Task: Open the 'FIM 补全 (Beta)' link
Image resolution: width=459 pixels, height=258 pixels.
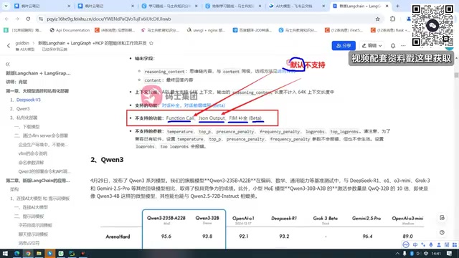Action: [x=245, y=118]
